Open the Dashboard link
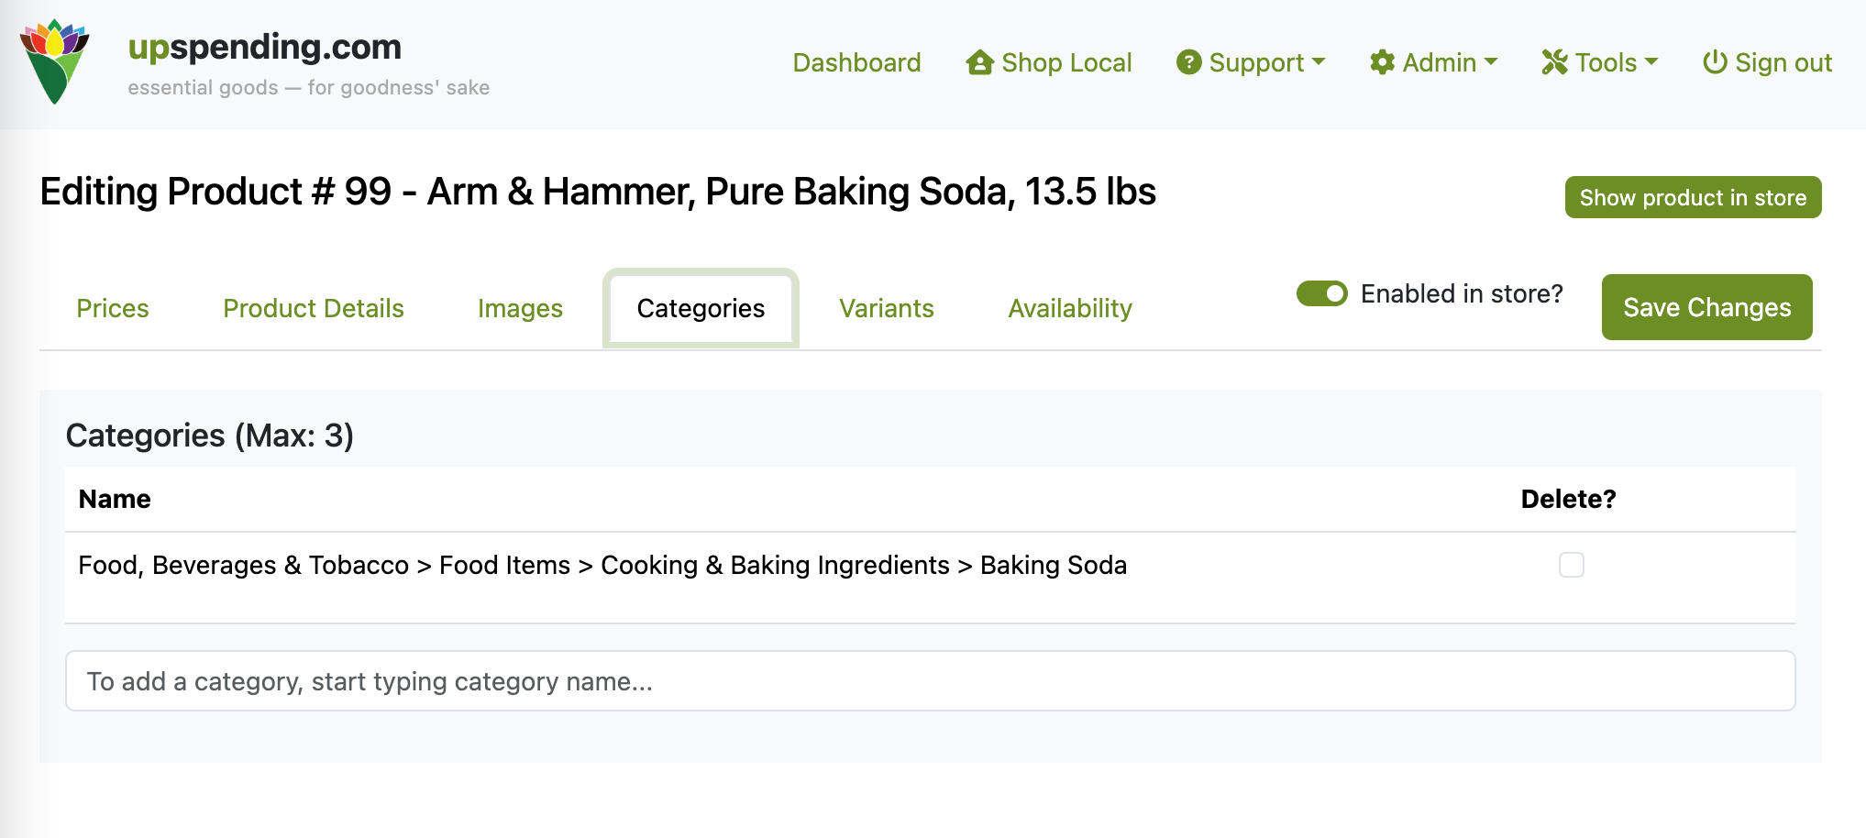The width and height of the screenshot is (1866, 838). coord(856,62)
